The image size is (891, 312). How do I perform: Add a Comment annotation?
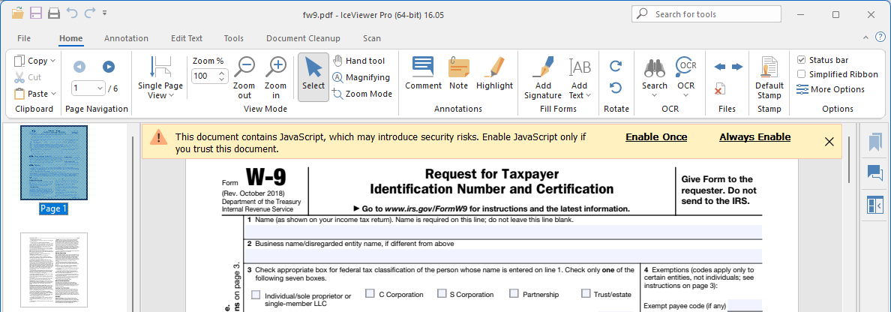[x=423, y=73]
